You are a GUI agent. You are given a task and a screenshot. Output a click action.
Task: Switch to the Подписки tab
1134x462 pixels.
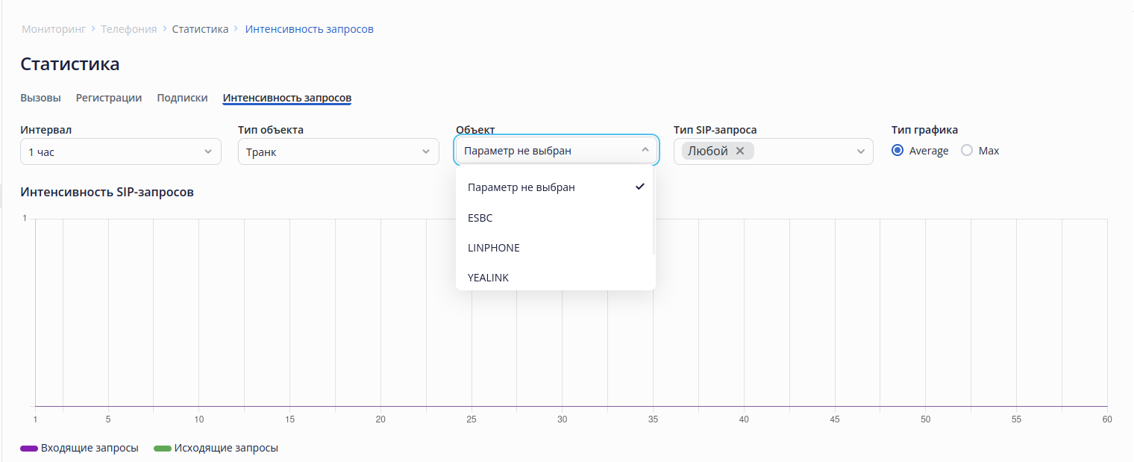(x=182, y=98)
